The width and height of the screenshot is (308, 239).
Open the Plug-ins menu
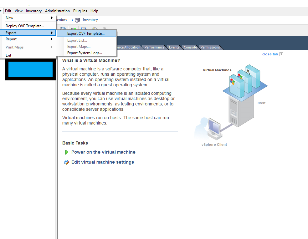[80, 11]
